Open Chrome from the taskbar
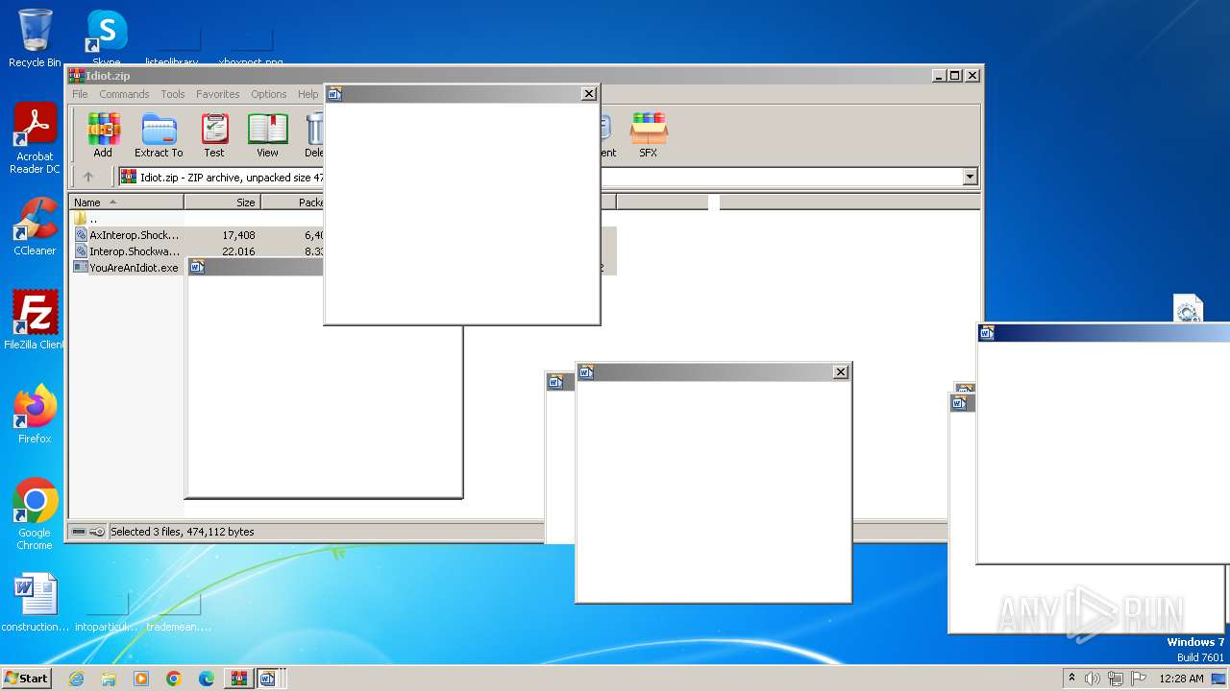 174,679
